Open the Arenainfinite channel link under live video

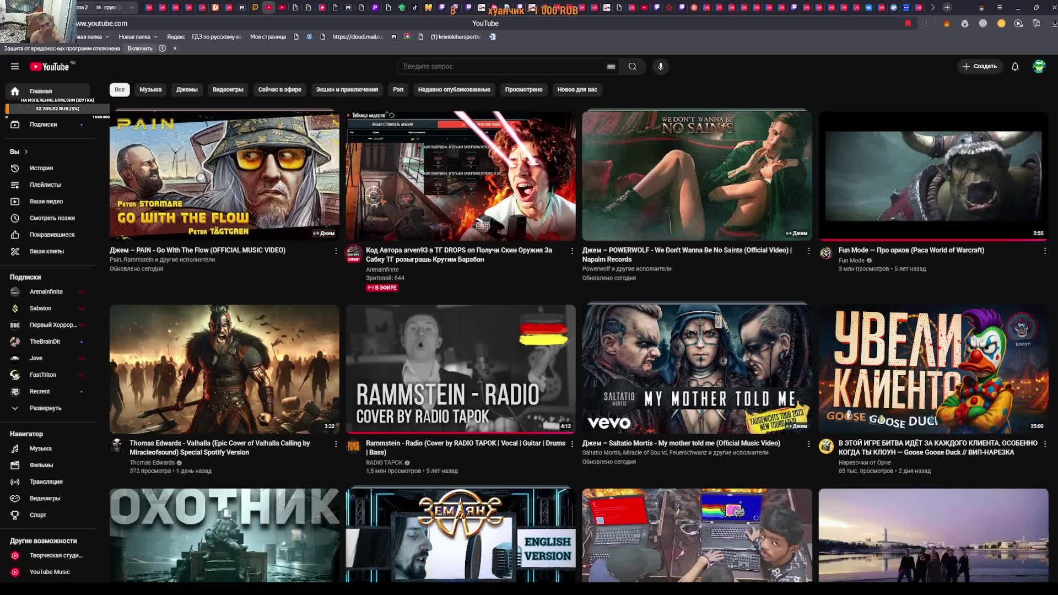tap(382, 269)
